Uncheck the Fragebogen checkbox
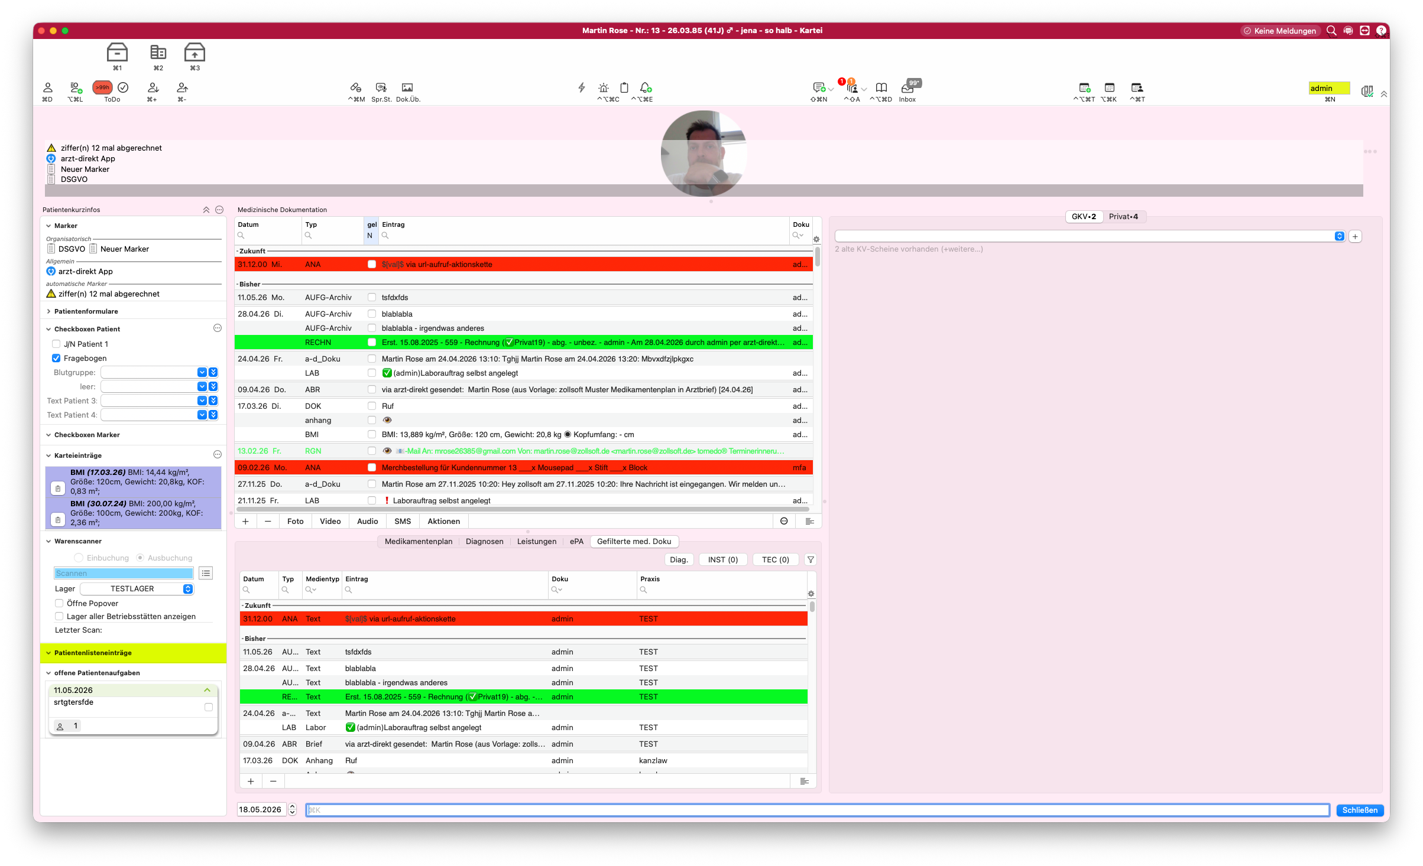Image resolution: width=1423 pixels, height=866 pixels. [56, 358]
